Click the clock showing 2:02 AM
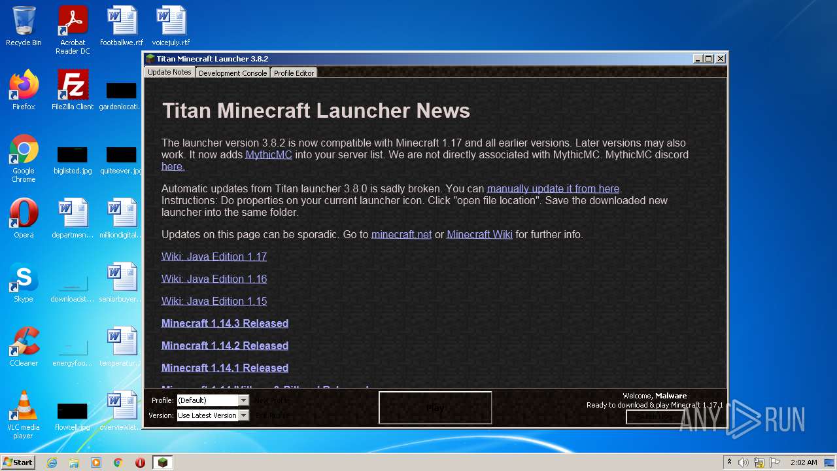The height and width of the screenshot is (471, 837). [x=804, y=462]
